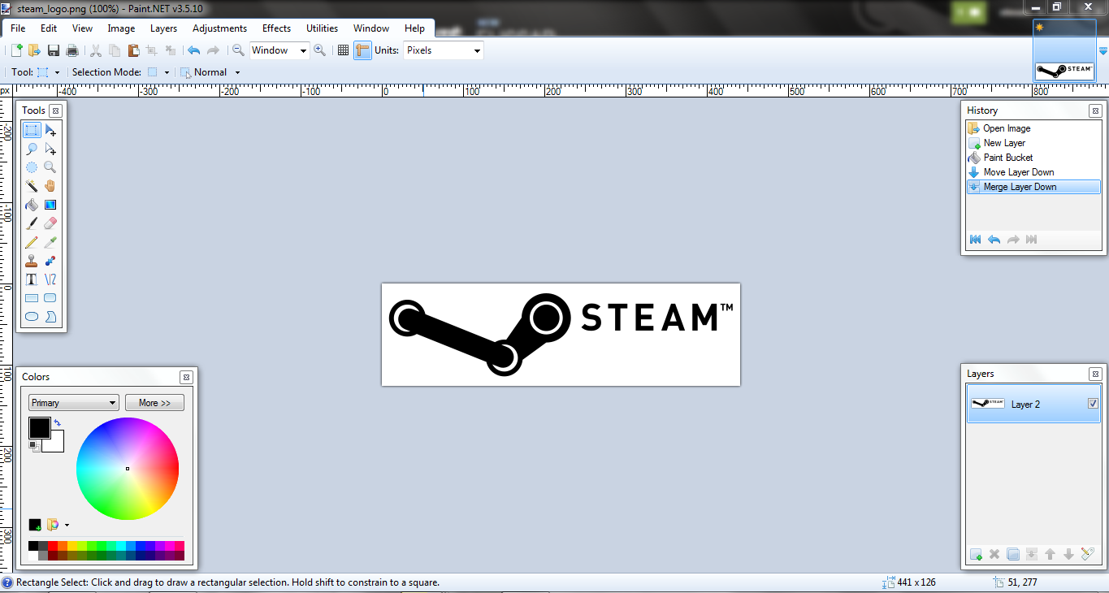Activate the Pan hand tool
This screenshot has width=1109, height=593.
point(50,186)
